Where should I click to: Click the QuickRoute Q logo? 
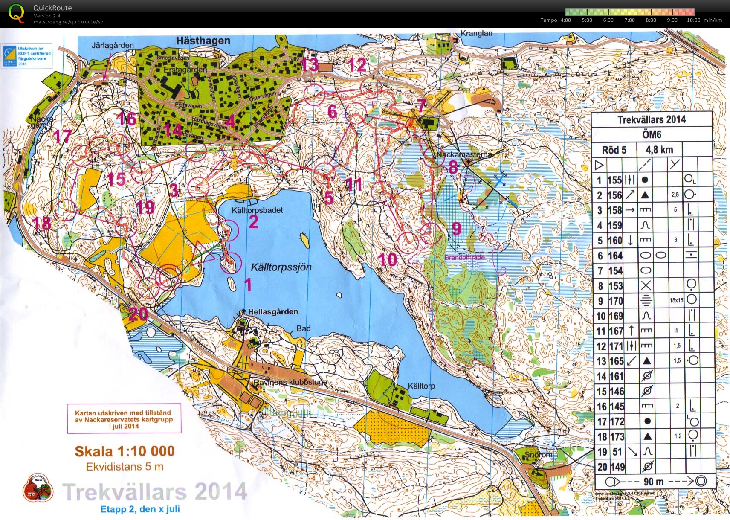click(x=16, y=13)
